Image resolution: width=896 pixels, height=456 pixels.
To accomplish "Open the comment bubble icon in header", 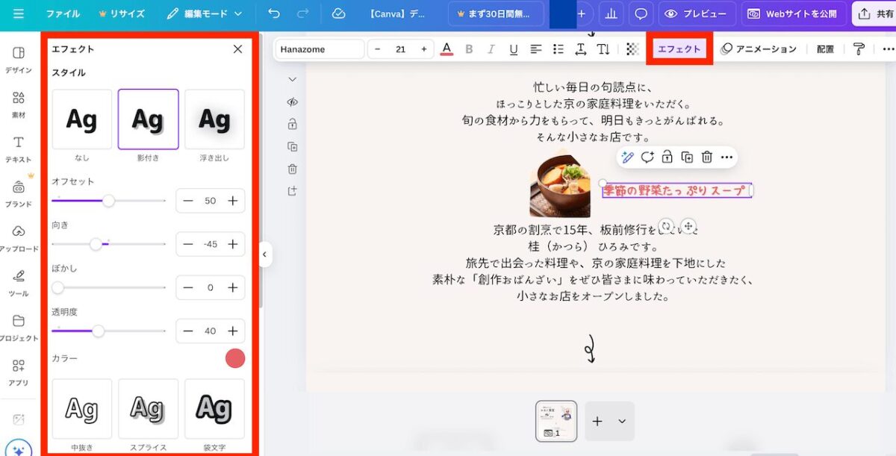I will (640, 13).
